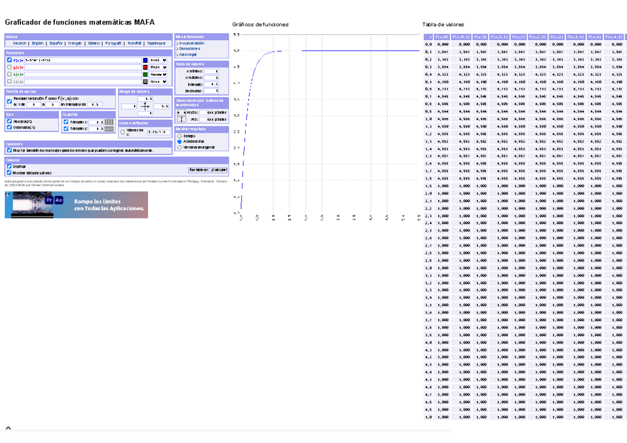The image size is (627, 443).
Task: Click the empty g(x) formula input field
Action: point(83,67)
